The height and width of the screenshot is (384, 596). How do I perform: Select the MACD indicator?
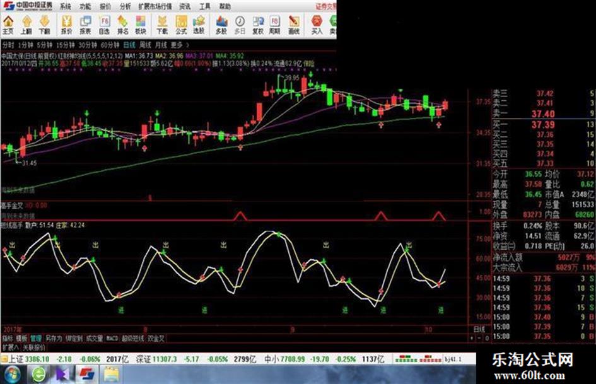click(x=112, y=338)
